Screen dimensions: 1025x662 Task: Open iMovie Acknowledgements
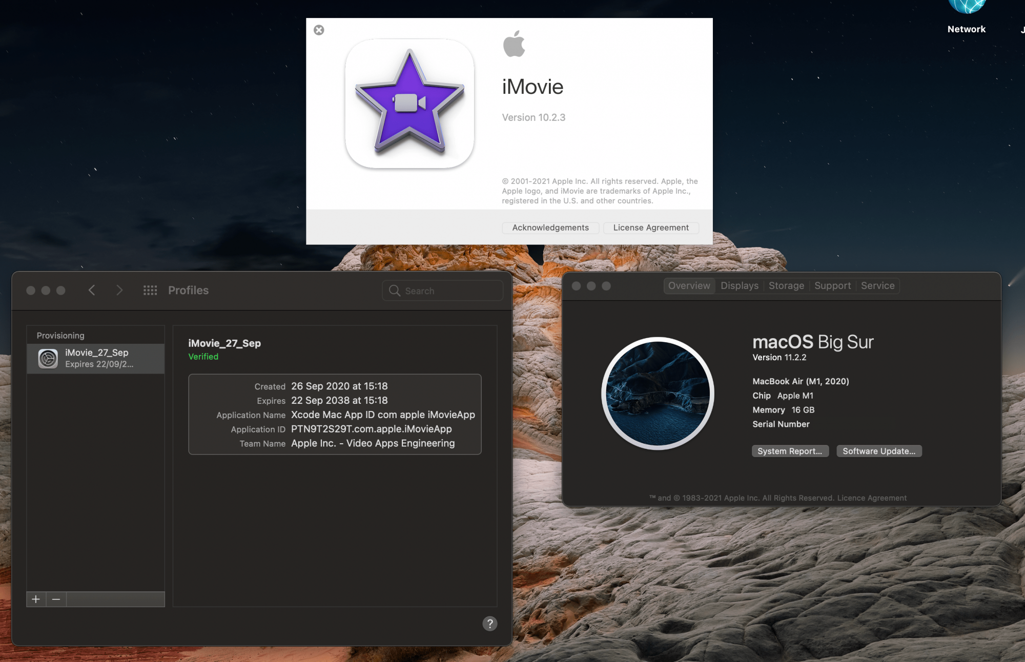(x=550, y=227)
